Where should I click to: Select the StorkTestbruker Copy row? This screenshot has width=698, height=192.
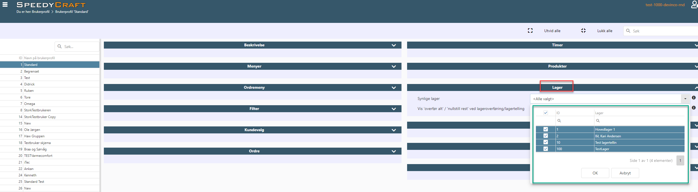pos(50,117)
